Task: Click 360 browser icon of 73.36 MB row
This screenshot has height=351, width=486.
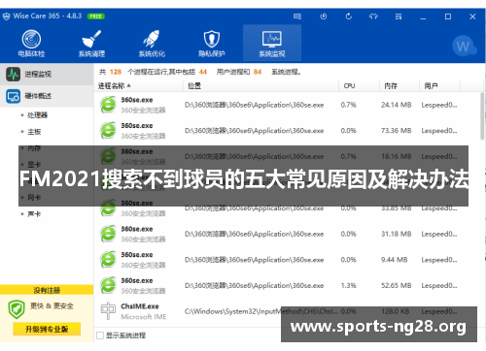Action: pos(108,131)
